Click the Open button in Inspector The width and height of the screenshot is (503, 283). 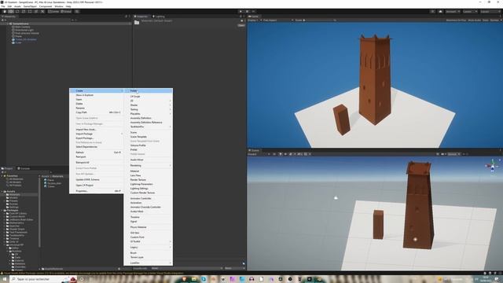pos(241,25)
